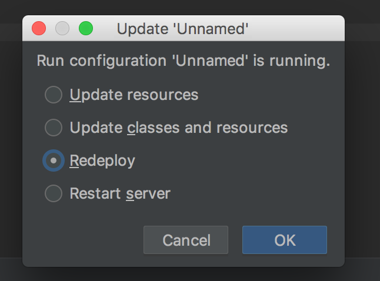
Task: Select the Redeploy radio button
Action: point(54,160)
